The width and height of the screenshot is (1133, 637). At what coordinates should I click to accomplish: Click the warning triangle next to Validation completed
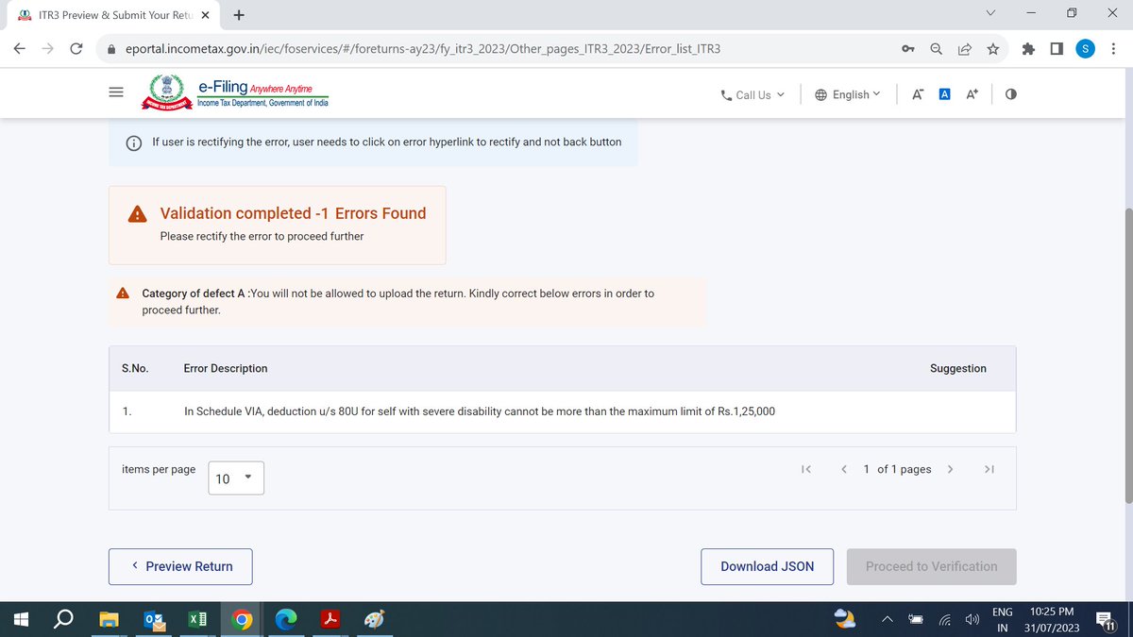coord(137,213)
